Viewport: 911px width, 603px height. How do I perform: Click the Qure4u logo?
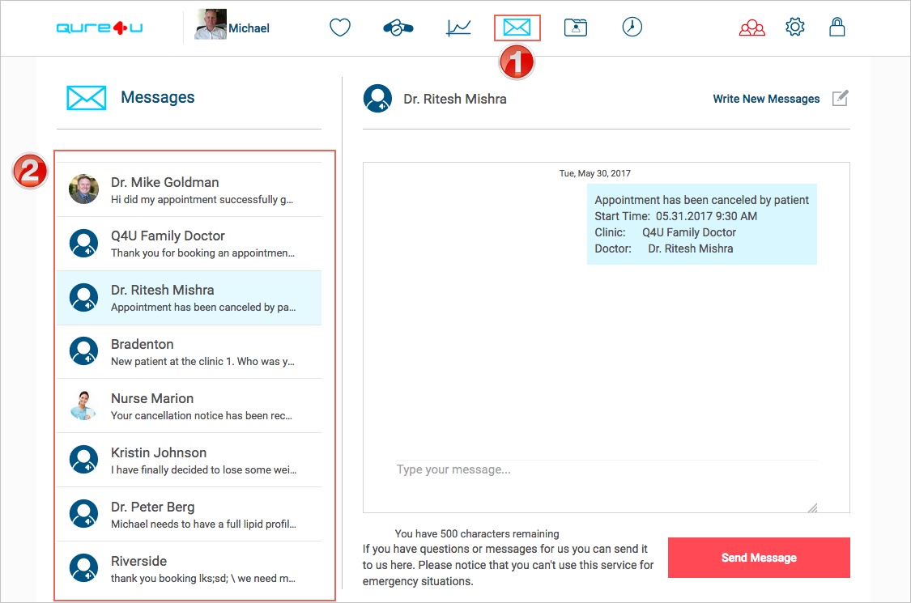pos(100,28)
